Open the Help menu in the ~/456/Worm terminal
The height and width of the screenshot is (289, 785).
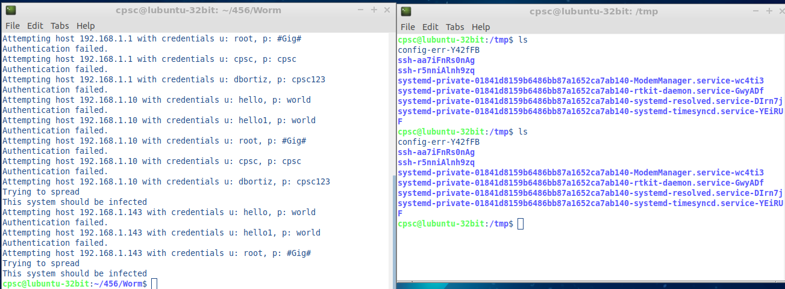pyautogui.click(x=86, y=26)
